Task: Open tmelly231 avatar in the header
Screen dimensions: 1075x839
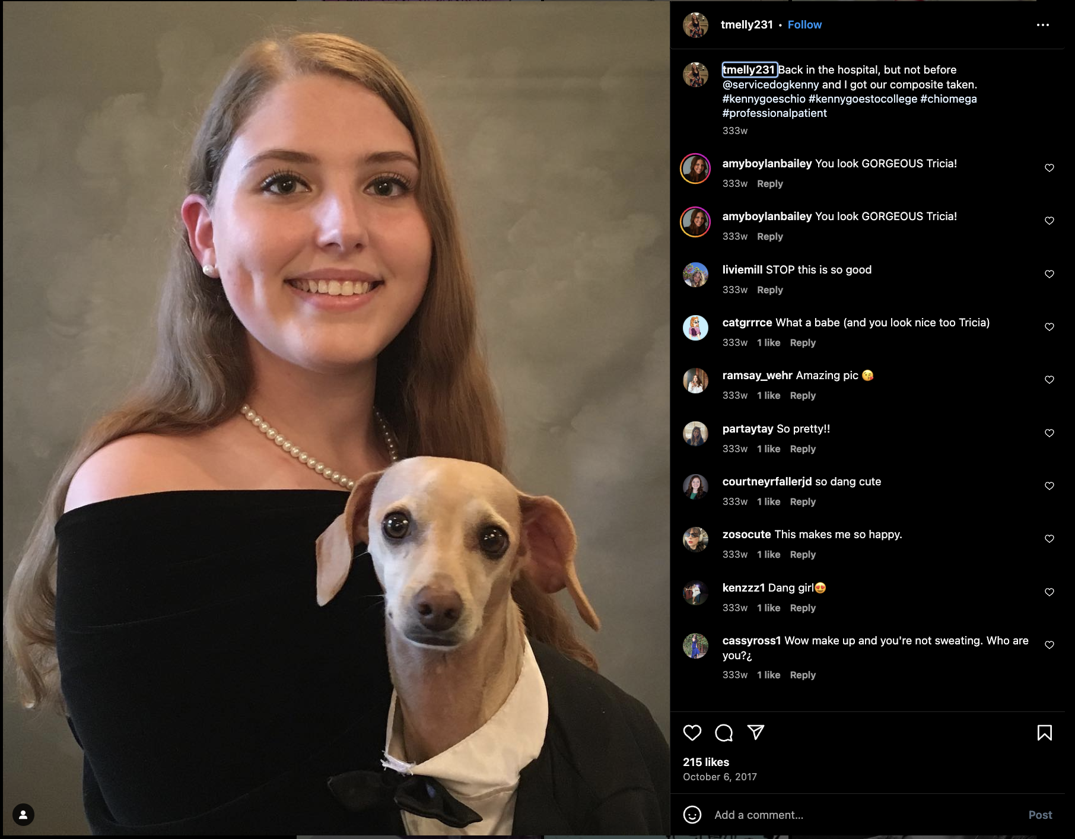Action: click(x=695, y=25)
